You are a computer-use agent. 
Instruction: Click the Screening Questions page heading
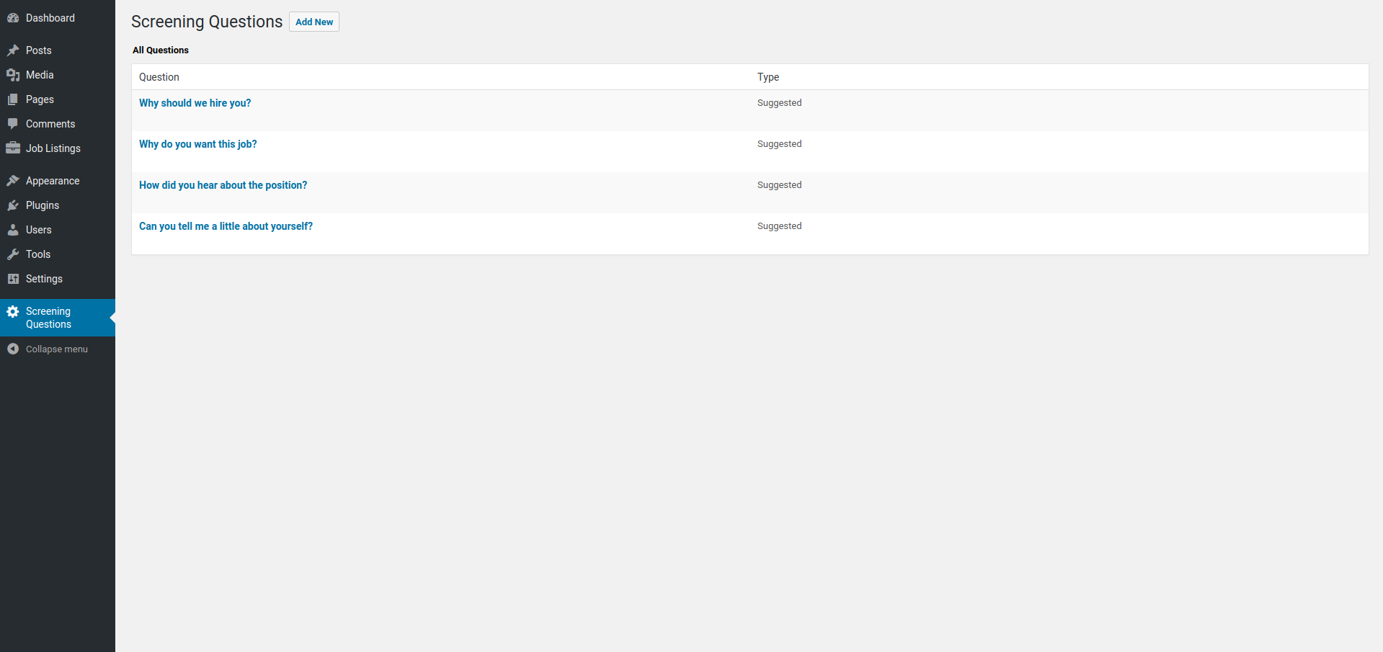tap(207, 22)
